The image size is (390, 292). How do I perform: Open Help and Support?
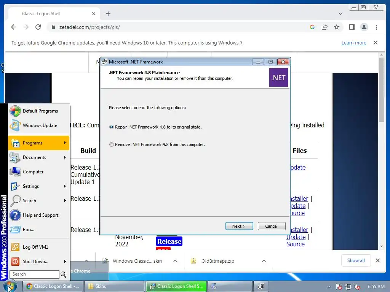[39, 215]
